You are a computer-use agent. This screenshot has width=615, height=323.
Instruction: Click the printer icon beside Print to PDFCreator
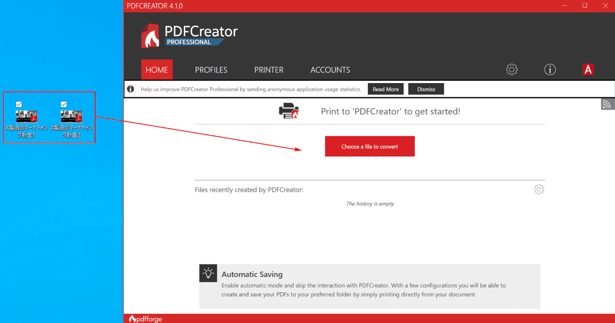[288, 112]
